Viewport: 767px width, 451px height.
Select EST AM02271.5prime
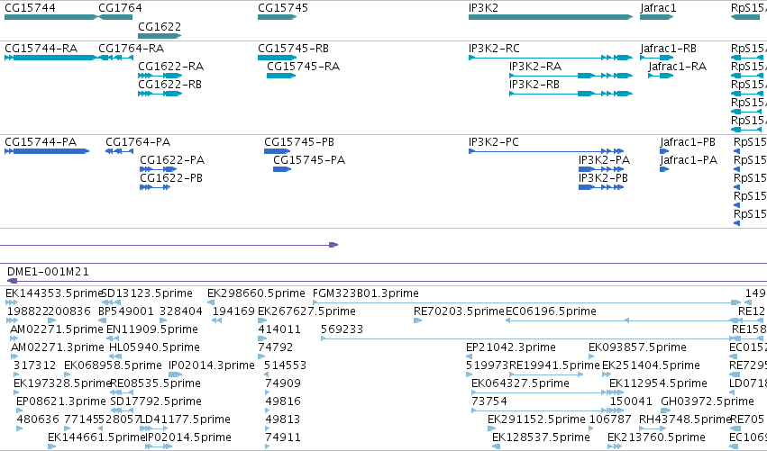[x=14, y=338]
